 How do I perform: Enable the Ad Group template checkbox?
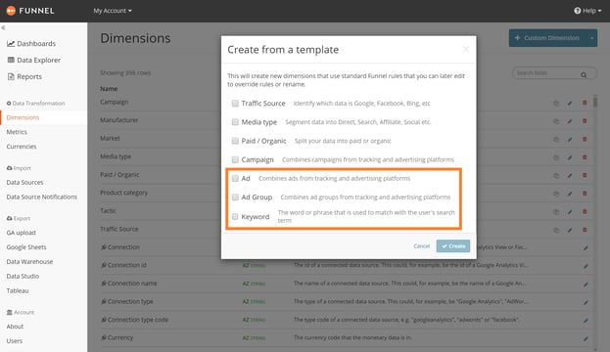235,198
